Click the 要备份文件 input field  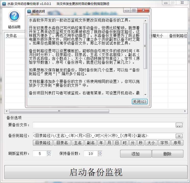104,125
